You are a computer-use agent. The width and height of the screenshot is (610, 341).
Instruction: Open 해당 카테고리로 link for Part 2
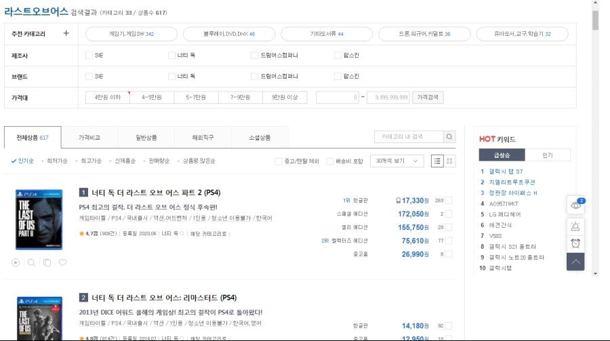tap(209, 234)
